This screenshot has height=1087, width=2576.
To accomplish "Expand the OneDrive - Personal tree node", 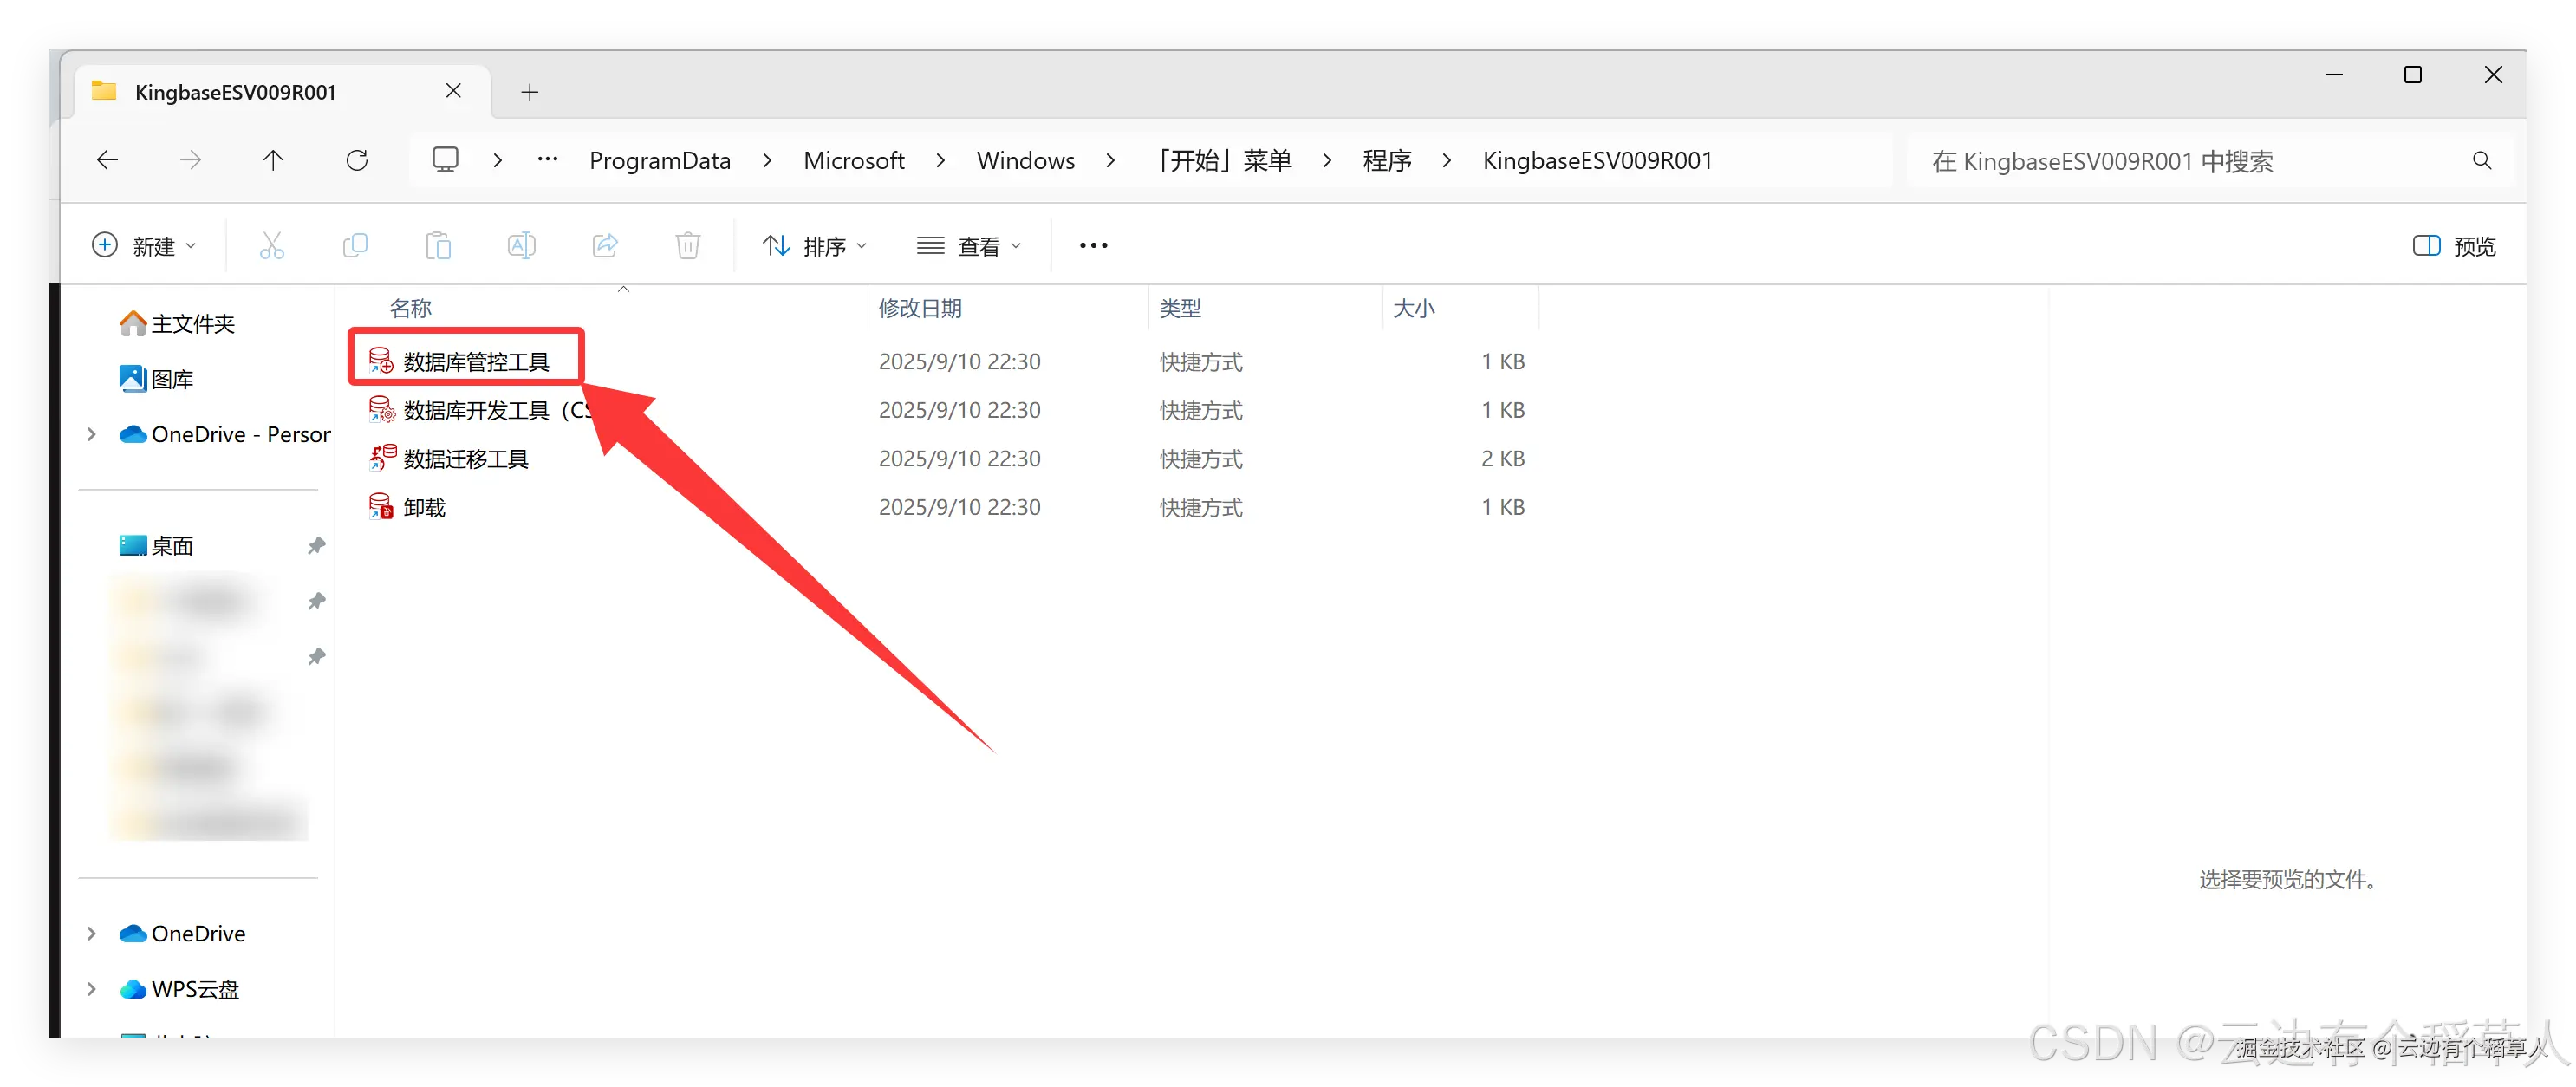I will [92, 434].
